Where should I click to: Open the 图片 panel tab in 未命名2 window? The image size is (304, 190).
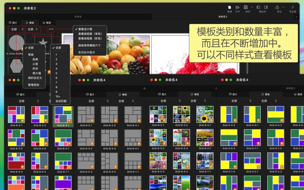click(13, 23)
